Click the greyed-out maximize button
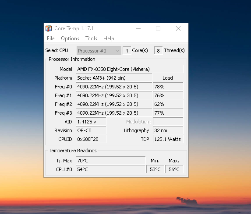Image resolution: width=251 pixels, height=214 pixels. point(158,28)
